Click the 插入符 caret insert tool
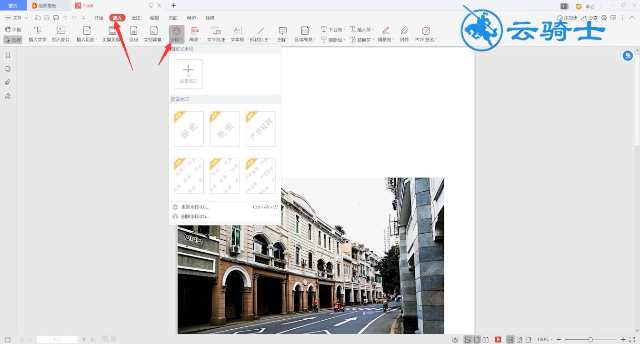 click(361, 29)
